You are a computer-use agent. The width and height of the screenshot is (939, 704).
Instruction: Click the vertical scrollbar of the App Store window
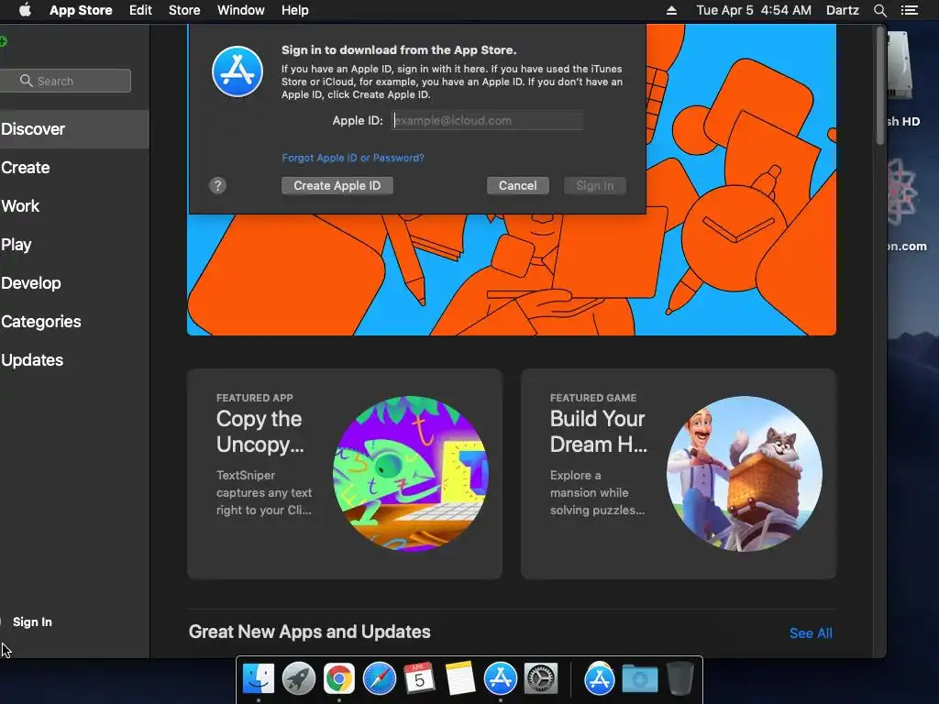(x=879, y=87)
